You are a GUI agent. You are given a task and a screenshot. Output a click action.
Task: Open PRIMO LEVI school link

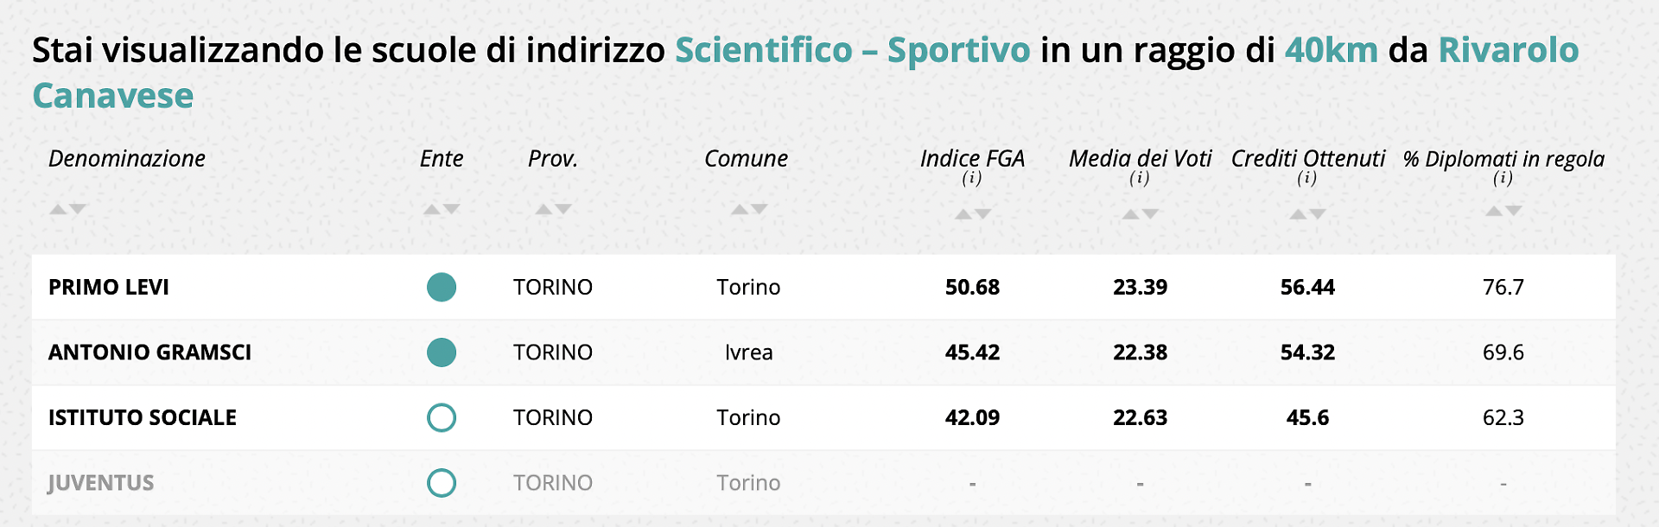pos(109,288)
